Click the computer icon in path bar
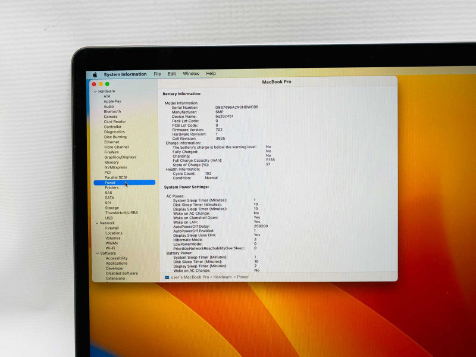 (167, 277)
